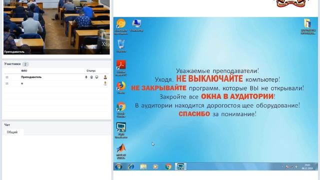Click the volume speaker icon in tray

(296, 166)
